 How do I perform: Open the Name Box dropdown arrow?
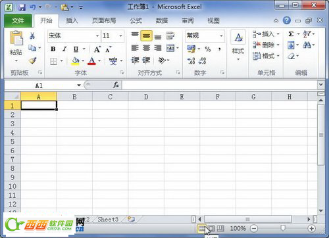tap(79, 85)
